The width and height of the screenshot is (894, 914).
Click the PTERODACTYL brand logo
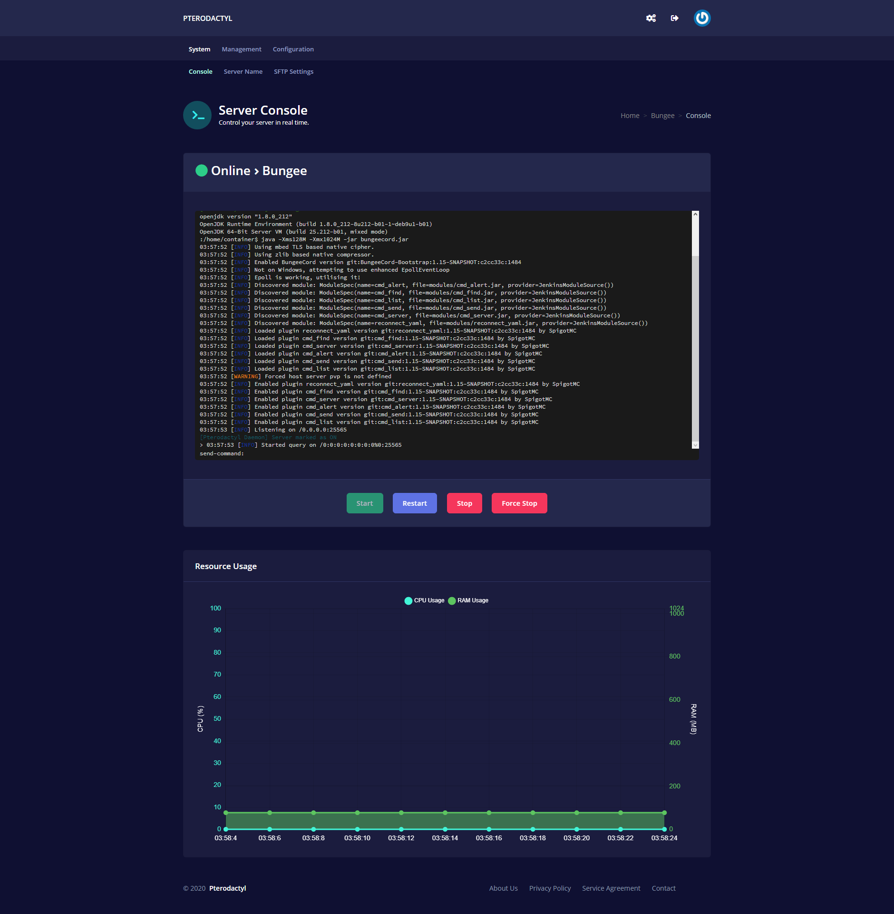208,18
